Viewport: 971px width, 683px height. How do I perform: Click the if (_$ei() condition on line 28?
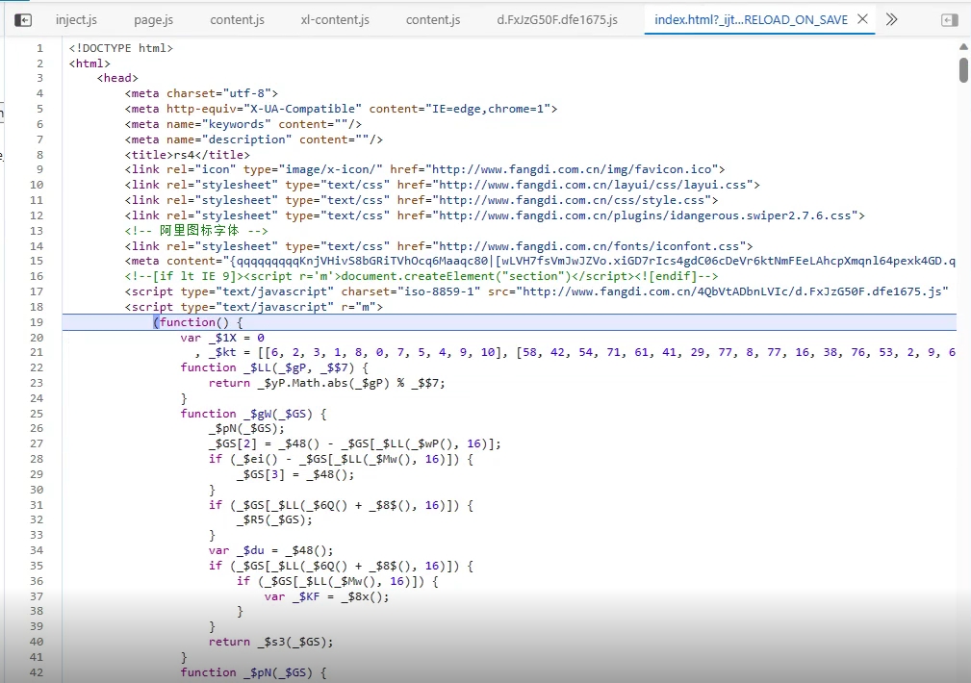(341, 460)
